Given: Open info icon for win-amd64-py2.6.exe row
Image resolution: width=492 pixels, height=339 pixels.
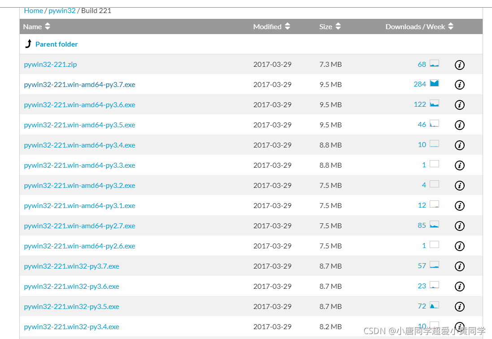Looking at the screenshot, I should 459,246.
